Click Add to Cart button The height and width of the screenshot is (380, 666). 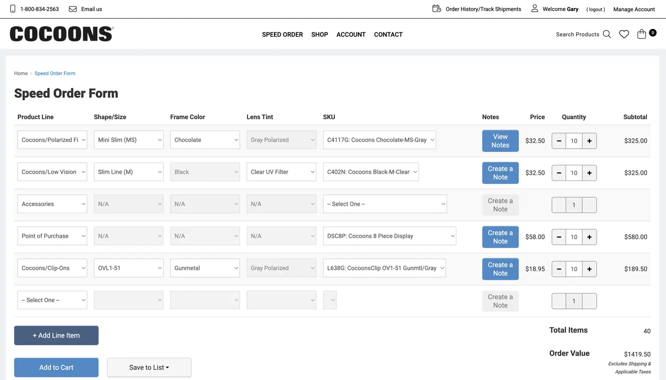[x=56, y=367]
